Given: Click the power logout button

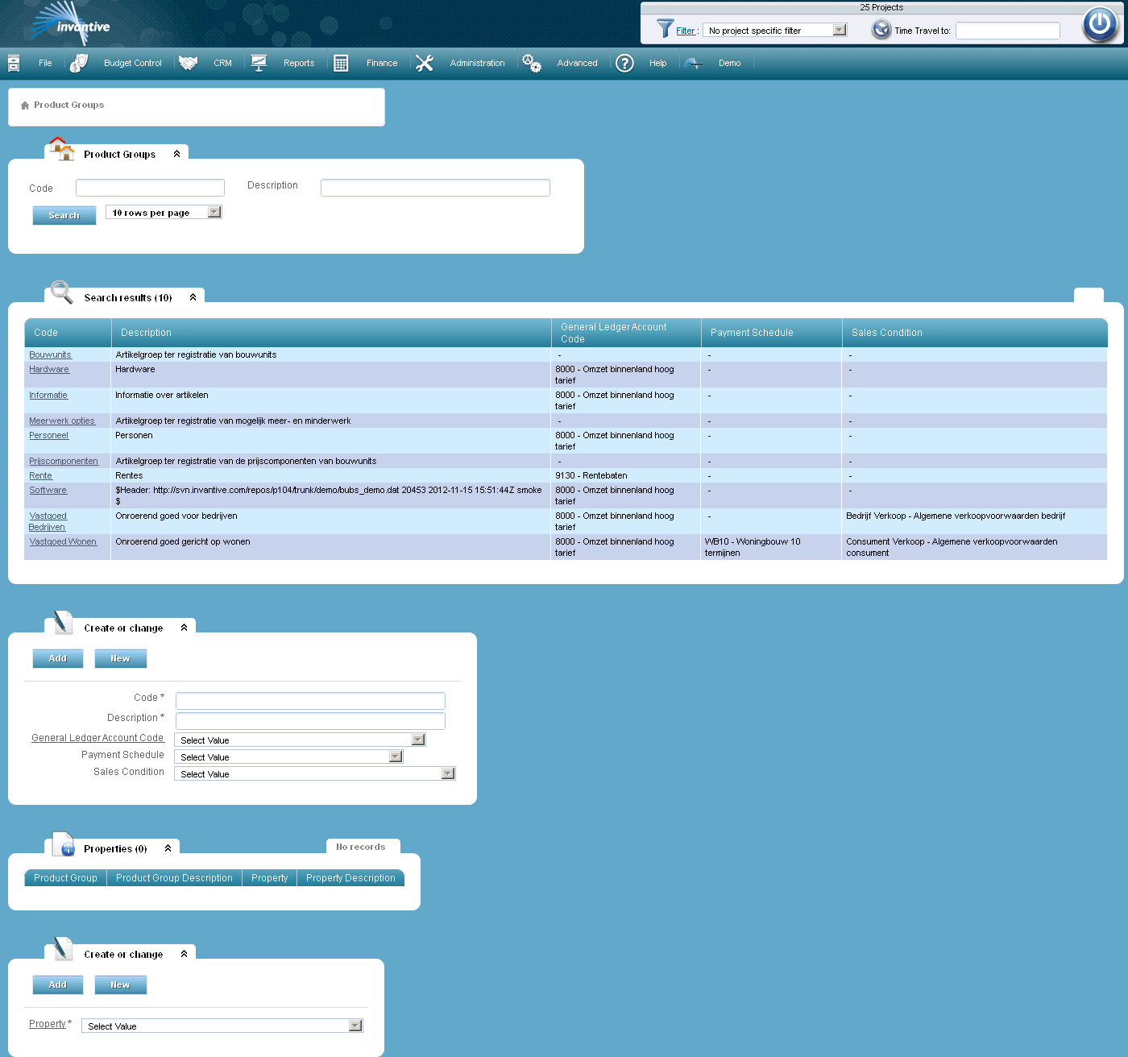Looking at the screenshot, I should 1100,24.
